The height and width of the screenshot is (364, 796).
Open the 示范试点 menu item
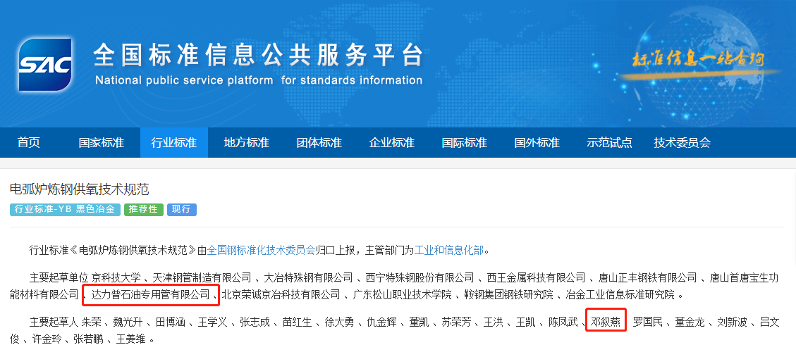tap(609, 143)
